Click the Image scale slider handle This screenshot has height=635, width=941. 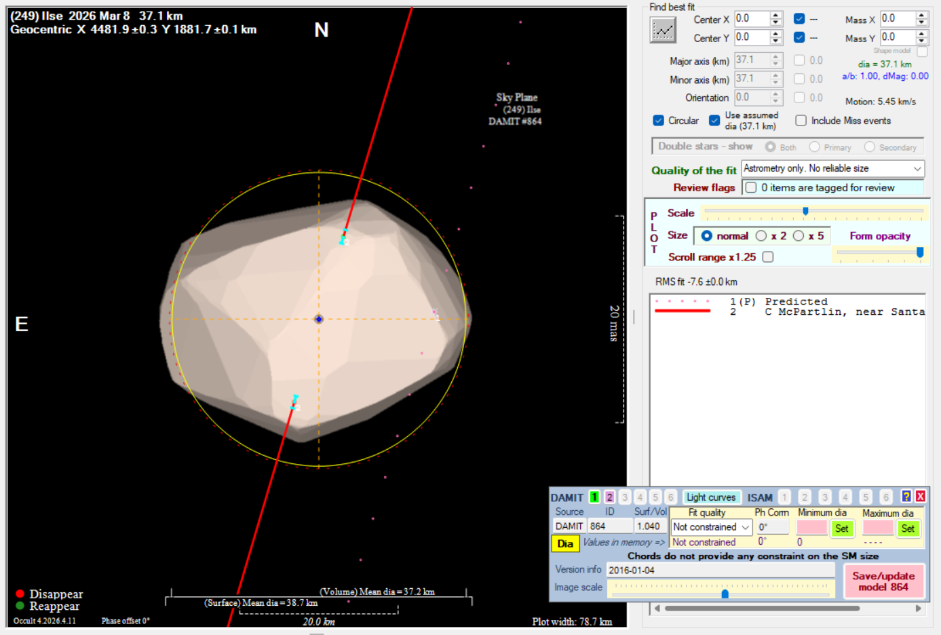tap(725, 594)
